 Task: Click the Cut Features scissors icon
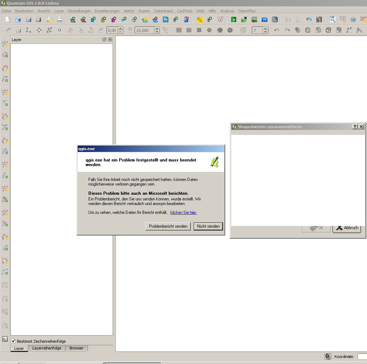[70, 30]
